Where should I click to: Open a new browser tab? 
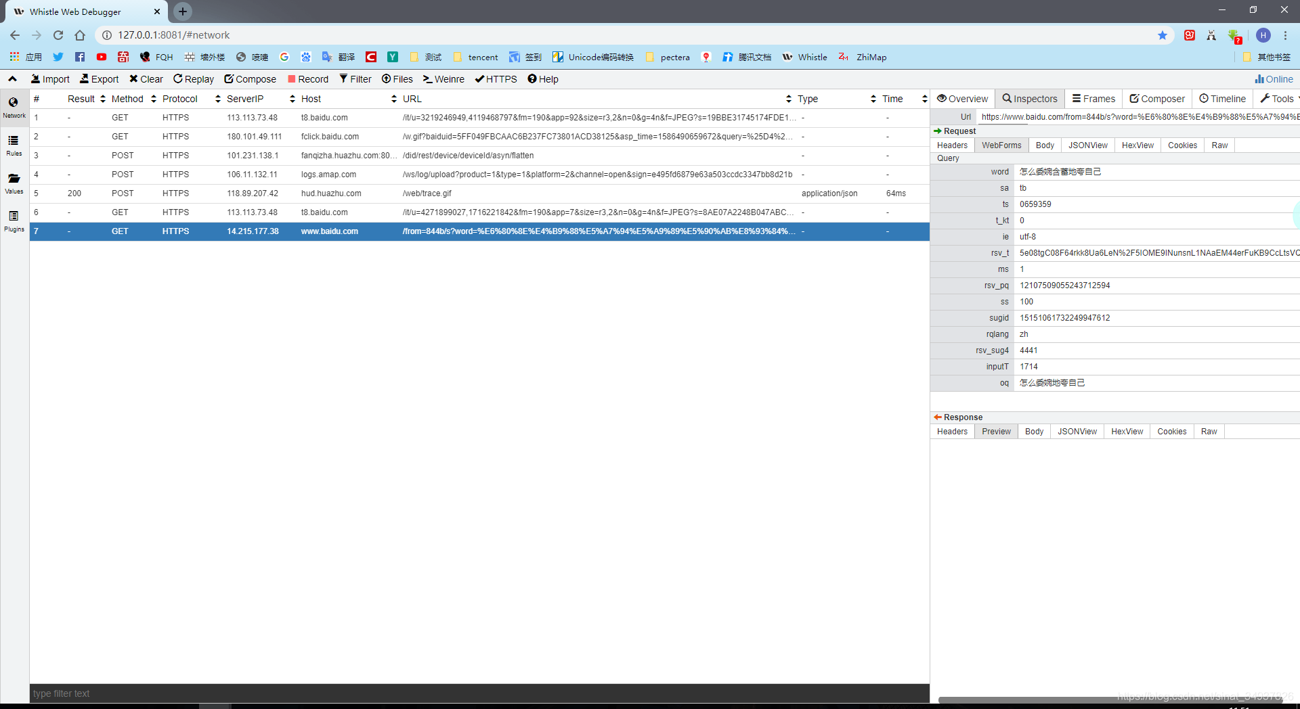point(183,12)
